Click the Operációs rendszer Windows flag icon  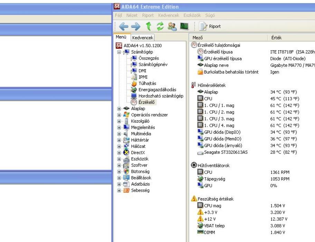coord(126,115)
